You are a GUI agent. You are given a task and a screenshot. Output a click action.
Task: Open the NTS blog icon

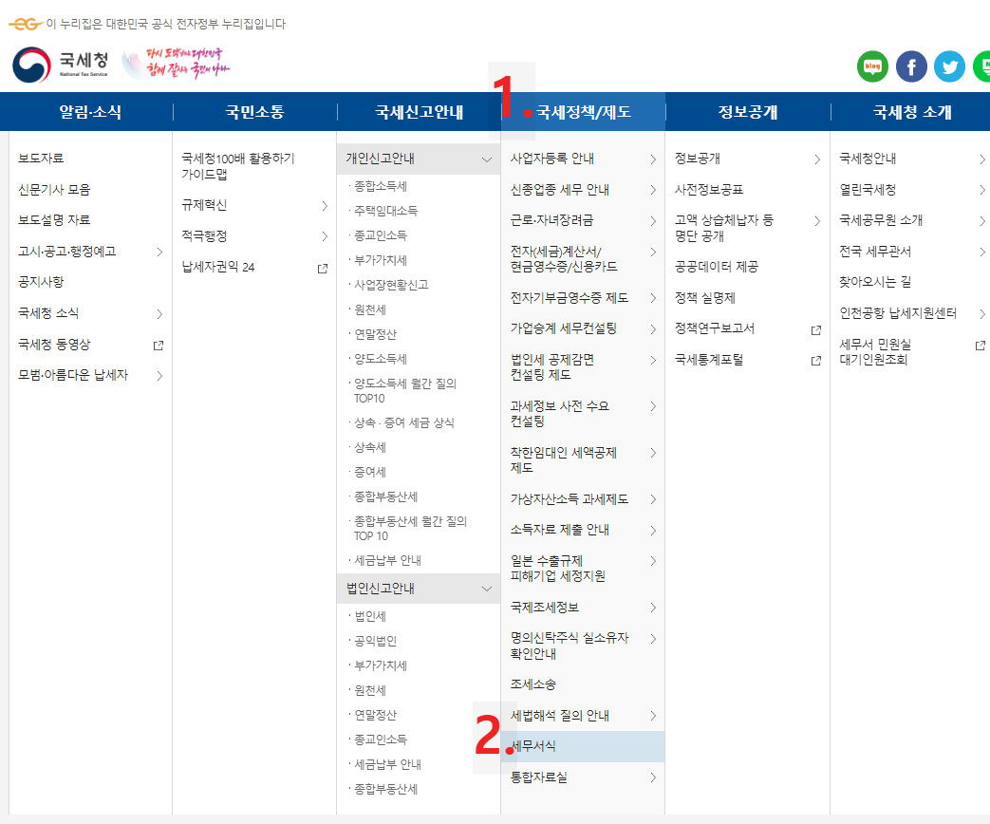(x=872, y=66)
